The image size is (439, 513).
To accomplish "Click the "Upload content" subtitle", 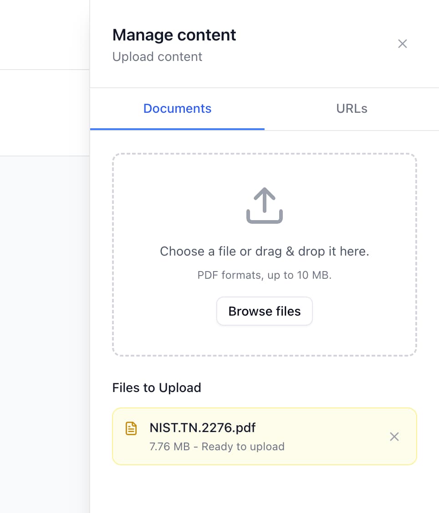I will coord(157,57).
